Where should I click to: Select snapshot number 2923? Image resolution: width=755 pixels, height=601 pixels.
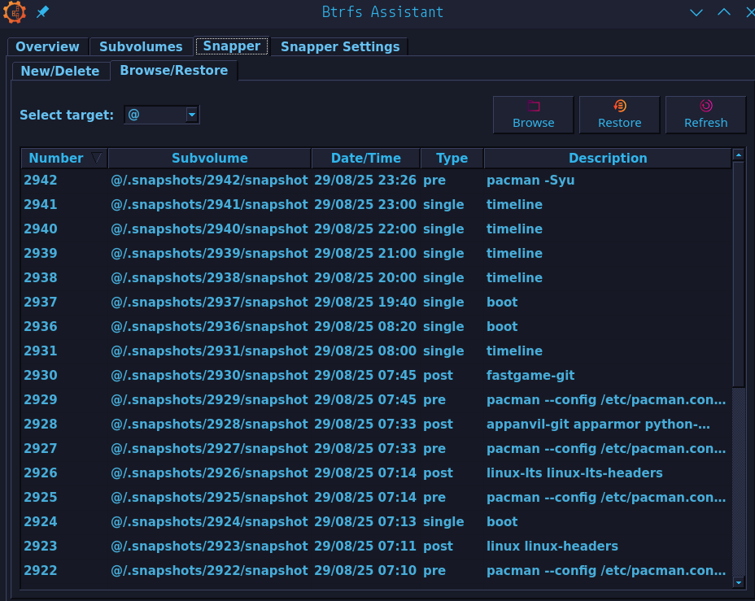click(x=41, y=547)
